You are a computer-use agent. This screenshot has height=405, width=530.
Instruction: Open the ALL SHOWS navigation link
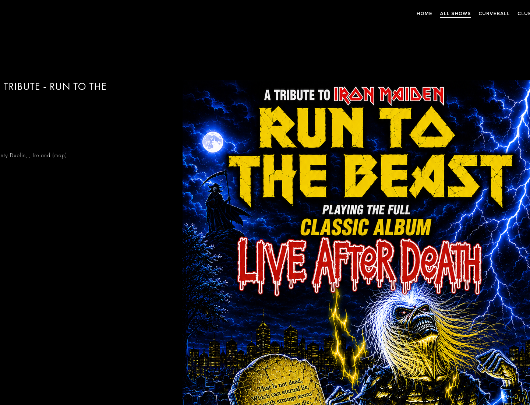pyautogui.click(x=455, y=14)
